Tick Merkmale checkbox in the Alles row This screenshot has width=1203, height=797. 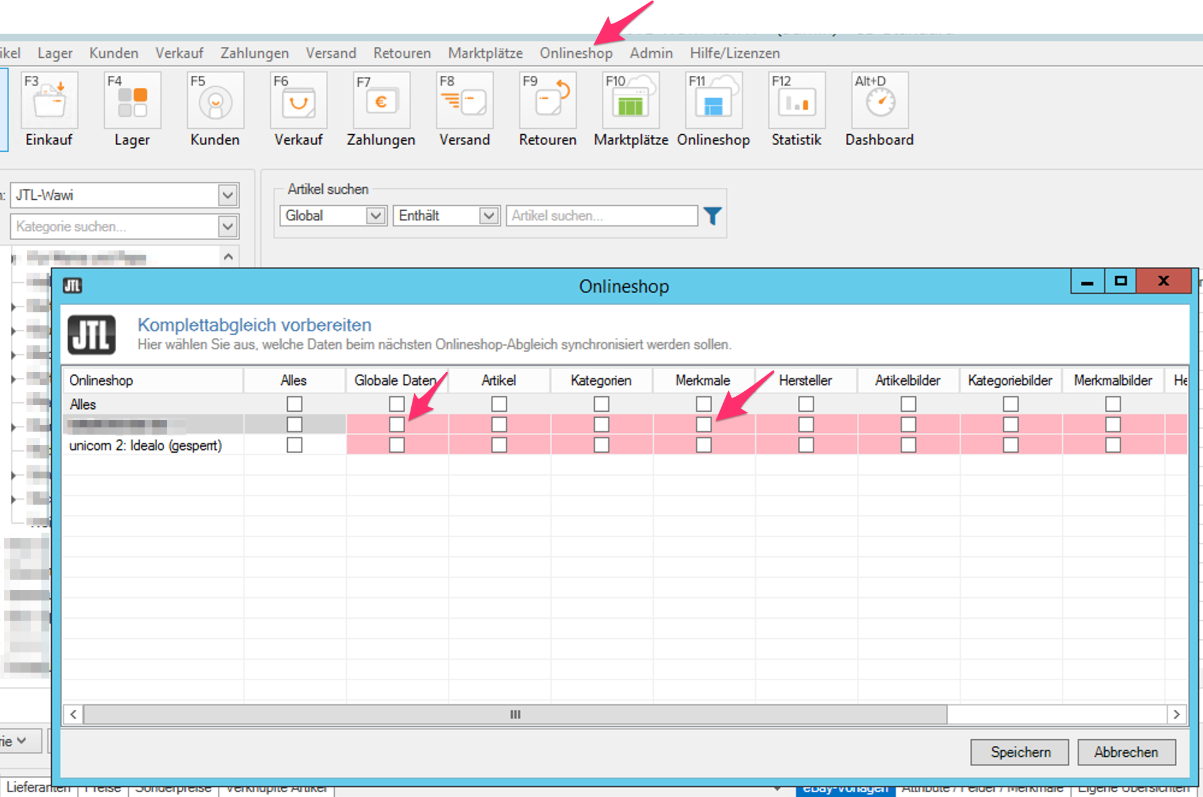coord(703,403)
